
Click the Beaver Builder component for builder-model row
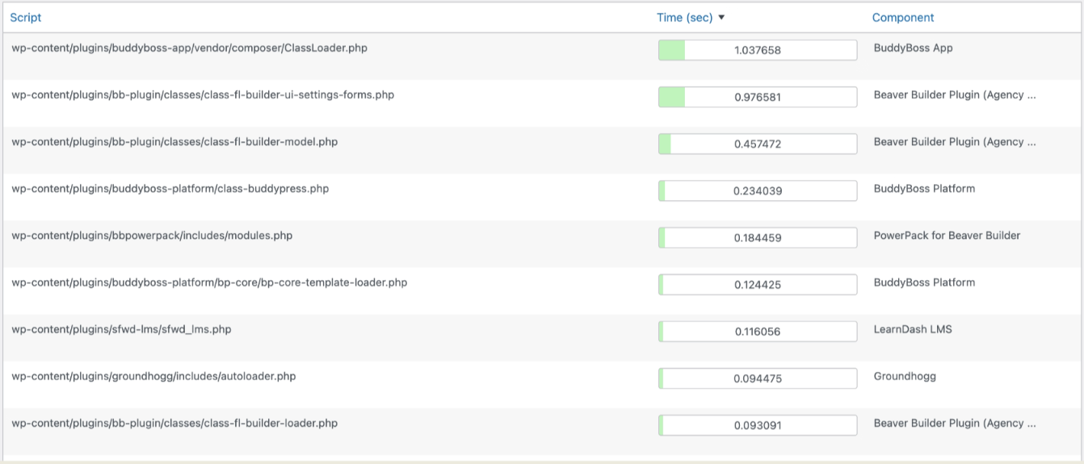(x=955, y=142)
